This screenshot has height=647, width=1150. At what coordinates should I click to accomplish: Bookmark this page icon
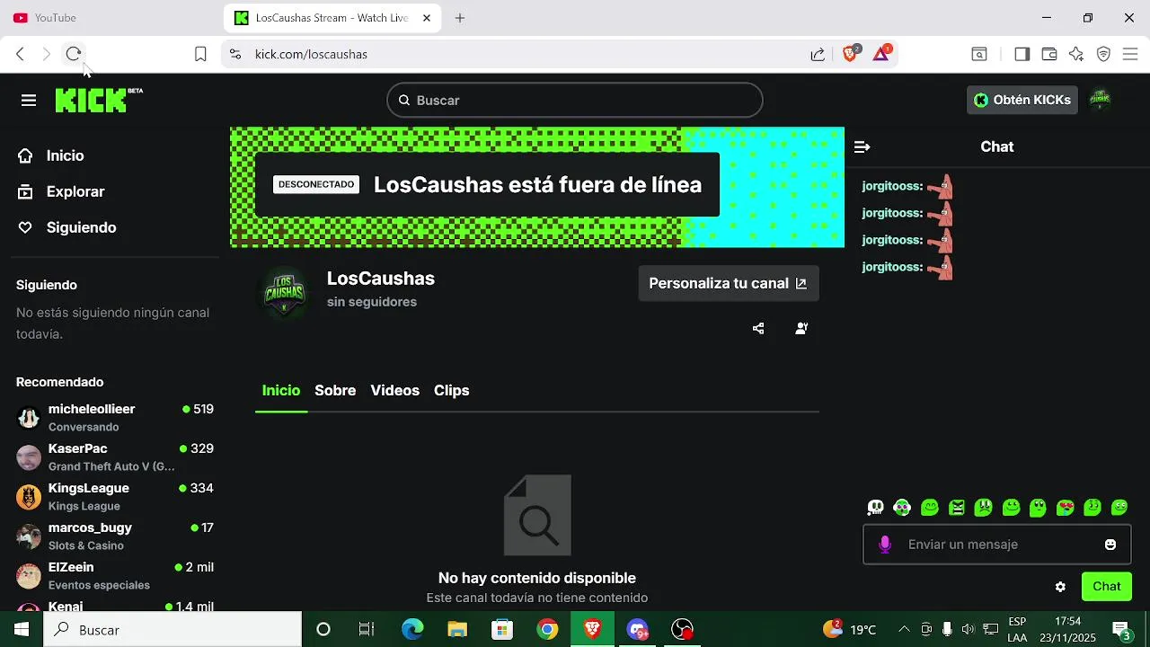click(x=200, y=54)
